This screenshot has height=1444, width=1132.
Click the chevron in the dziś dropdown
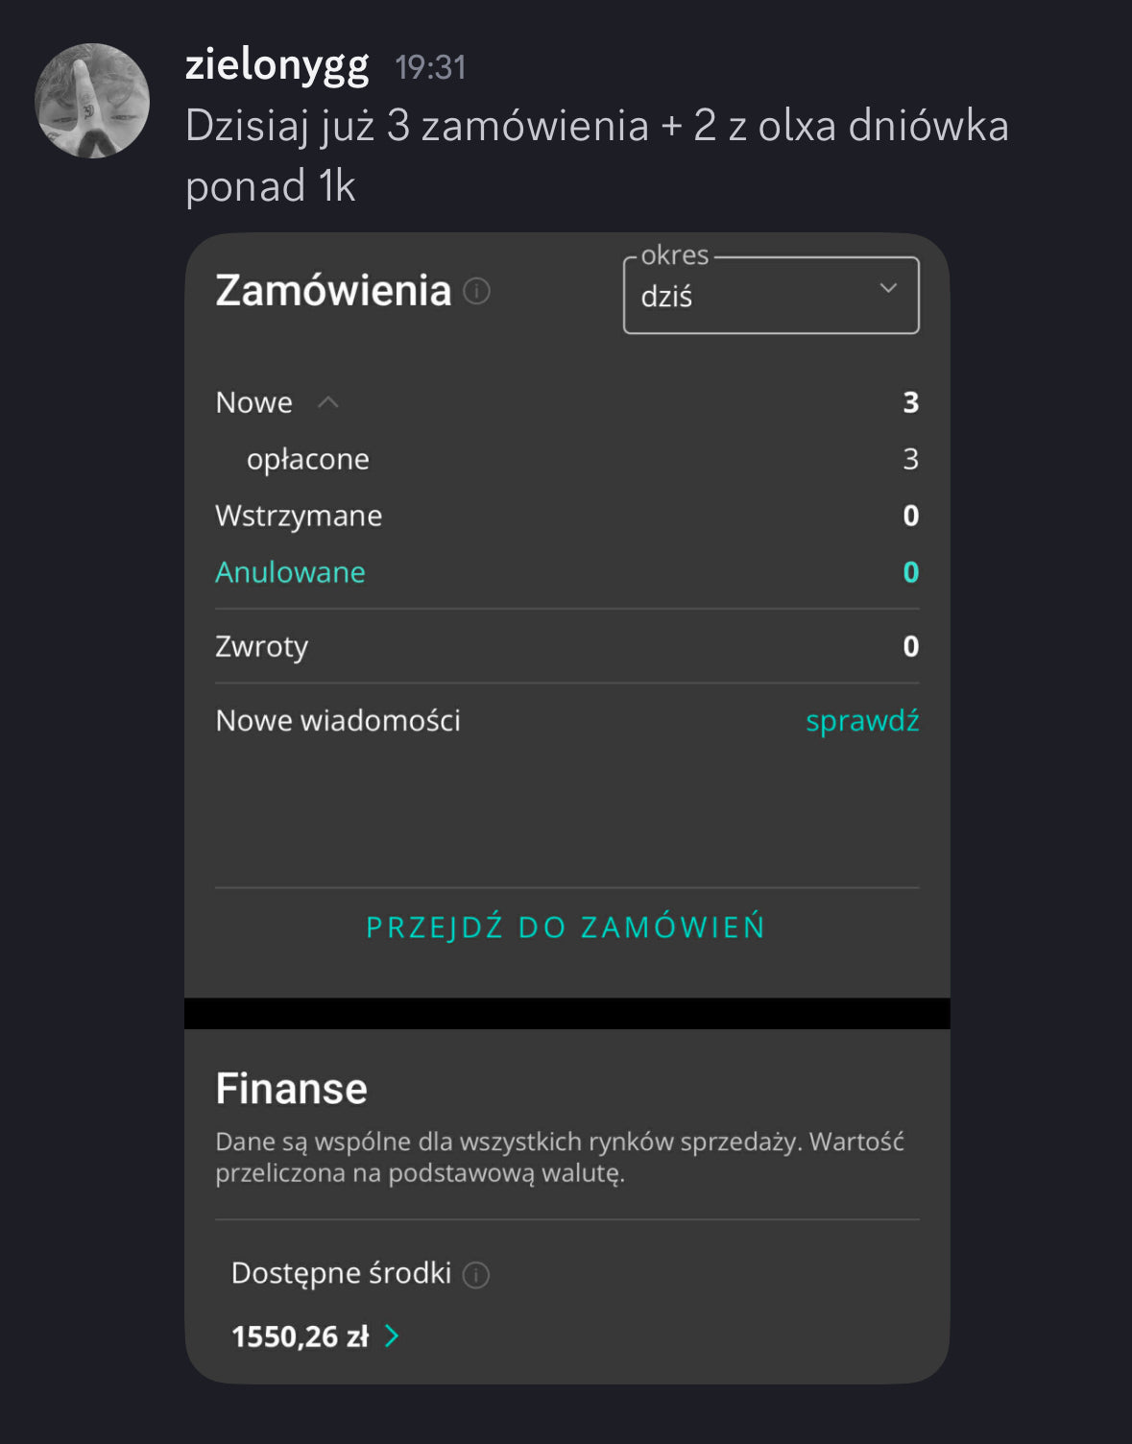888,288
